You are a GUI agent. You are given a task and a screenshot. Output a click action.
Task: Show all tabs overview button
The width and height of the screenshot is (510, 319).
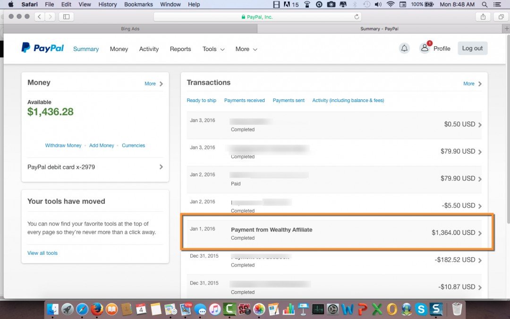click(x=501, y=17)
